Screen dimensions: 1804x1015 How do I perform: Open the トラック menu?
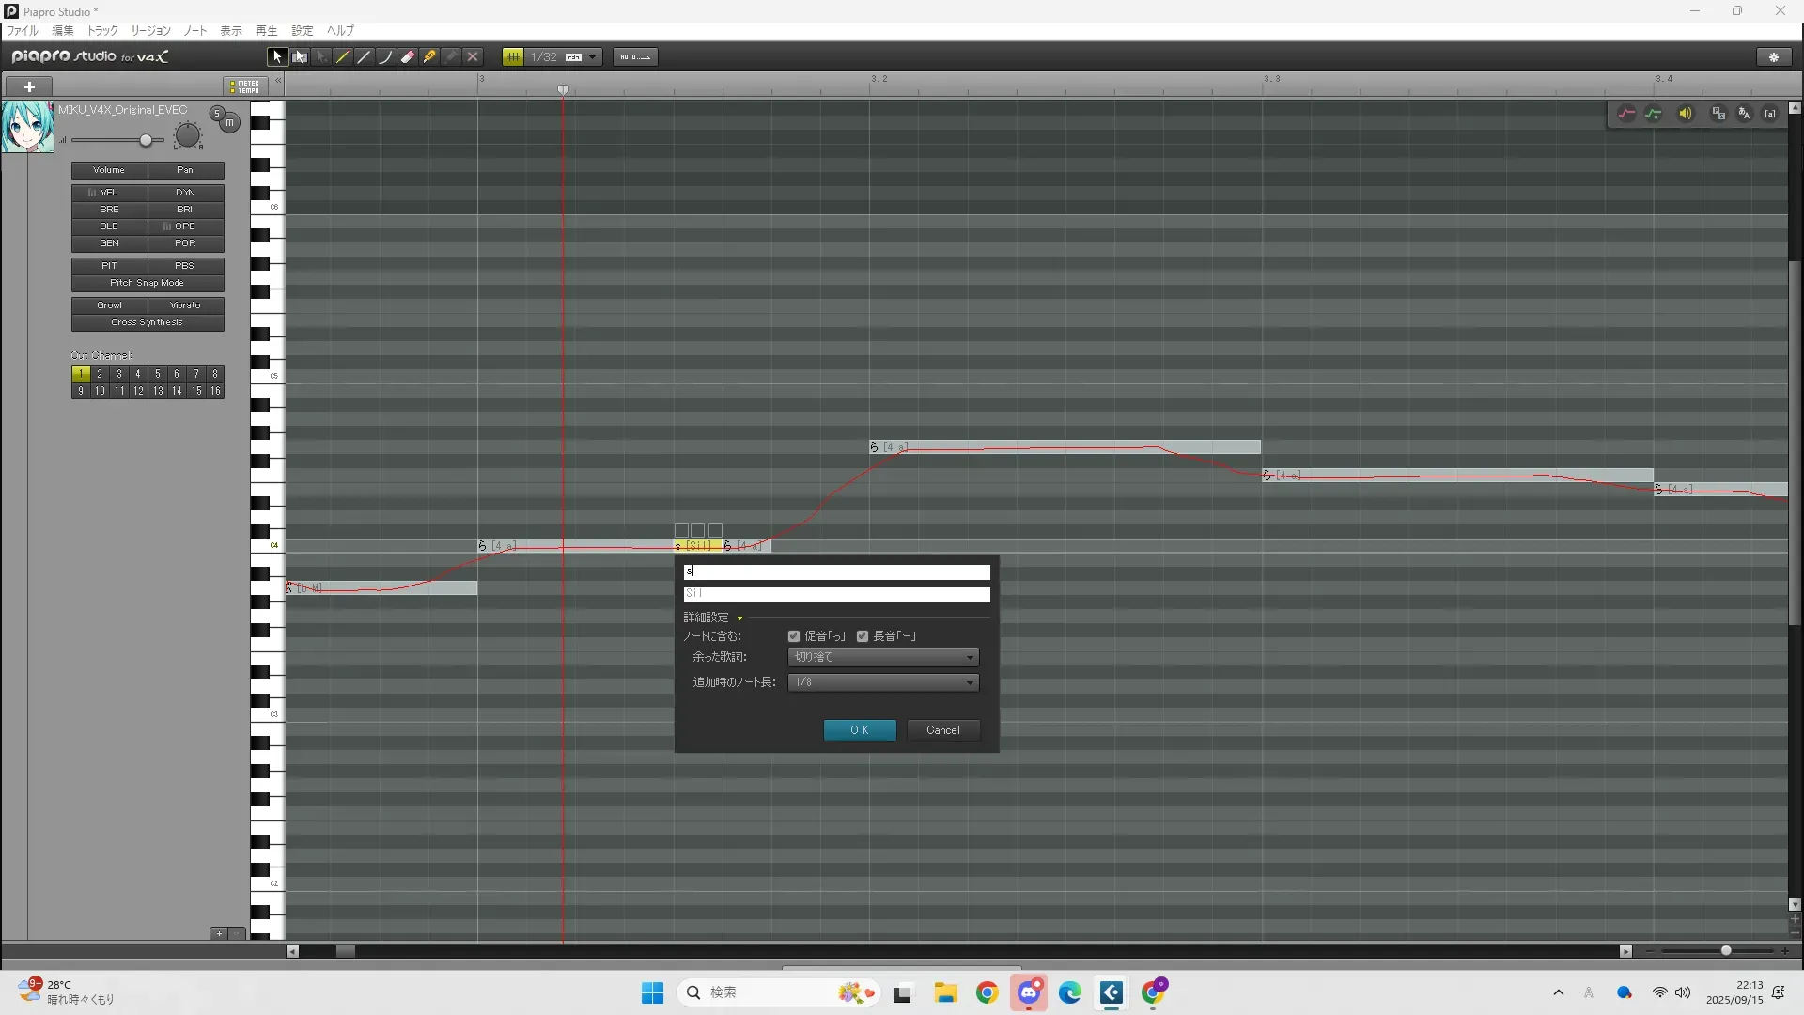(102, 31)
